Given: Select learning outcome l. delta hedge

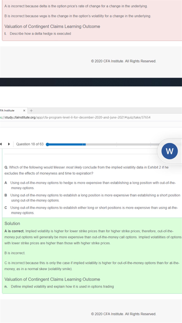Looking at the screenshot, I should pos(38,33).
